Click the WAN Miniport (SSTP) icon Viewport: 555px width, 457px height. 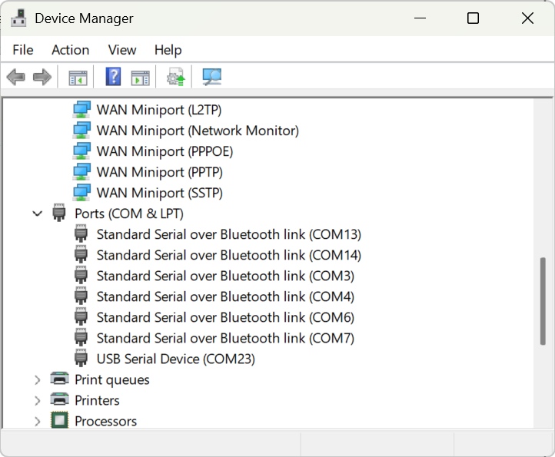(81, 193)
